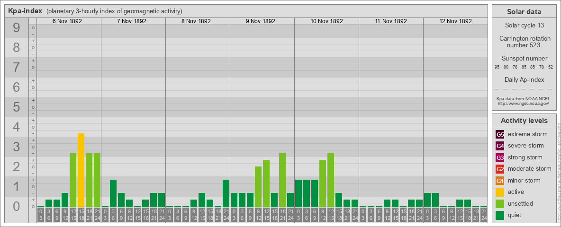Viewport: 561px width, 227px height.
Task: Select the dark green quiet legend swatch
Action: (x=500, y=215)
